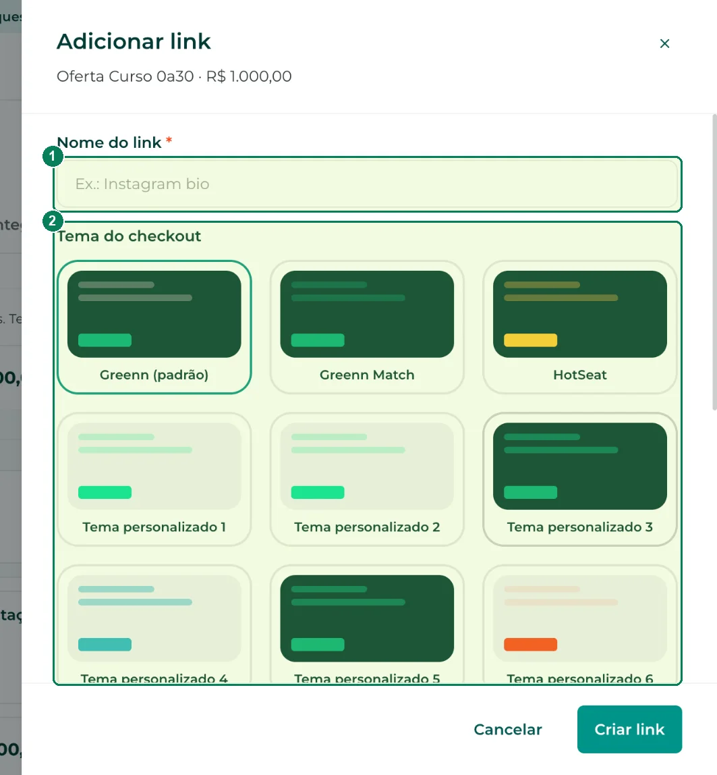The image size is (717, 775).
Task: Click the Nome do link label
Action: (109, 143)
